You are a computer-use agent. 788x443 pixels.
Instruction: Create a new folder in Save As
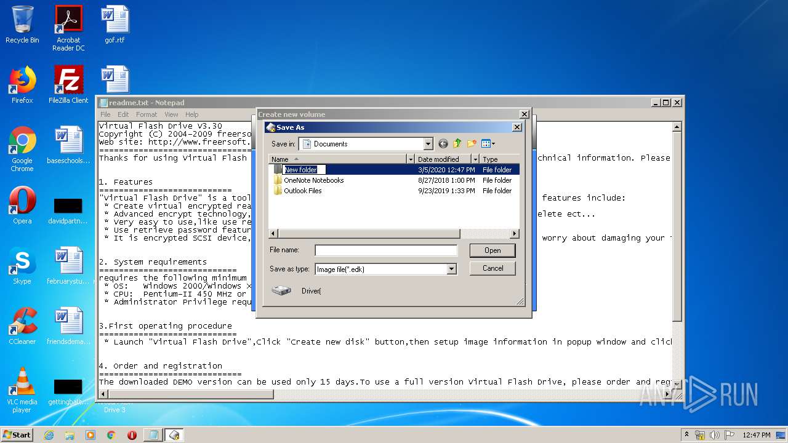pyautogui.click(x=472, y=144)
